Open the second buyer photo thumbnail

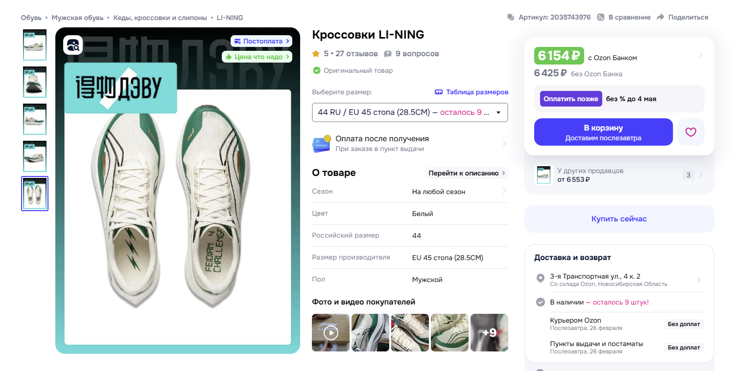[371, 333]
